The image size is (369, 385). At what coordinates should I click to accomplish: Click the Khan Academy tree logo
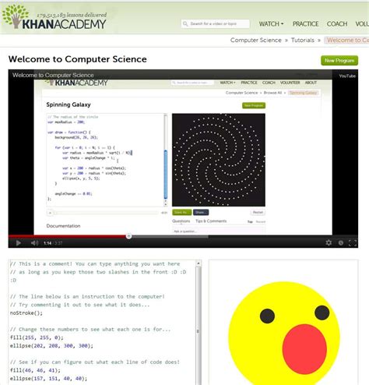(x=16, y=16)
